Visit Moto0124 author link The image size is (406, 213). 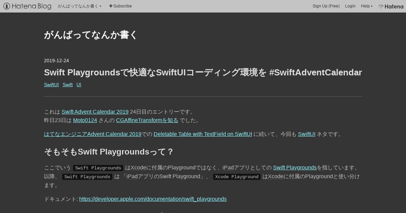click(x=85, y=120)
